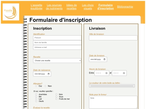Check the Blé allergy box
The image size is (146, 109).
click(x=36, y=97)
